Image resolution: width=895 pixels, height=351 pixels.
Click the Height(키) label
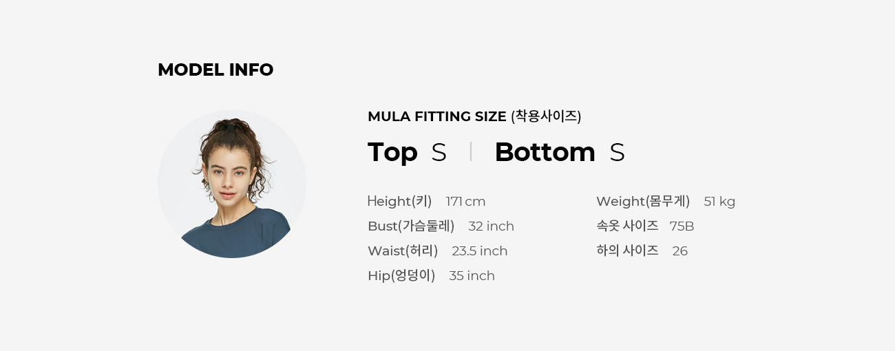pos(400,202)
